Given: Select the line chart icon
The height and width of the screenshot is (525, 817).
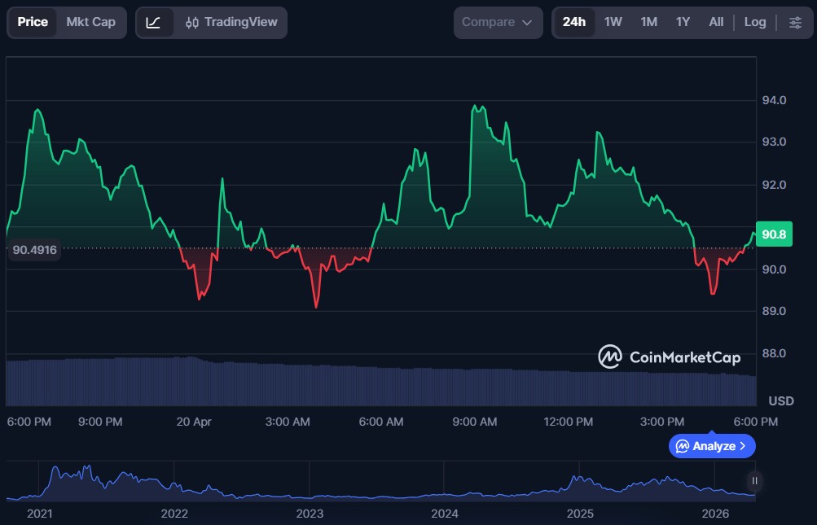Looking at the screenshot, I should click(x=154, y=22).
